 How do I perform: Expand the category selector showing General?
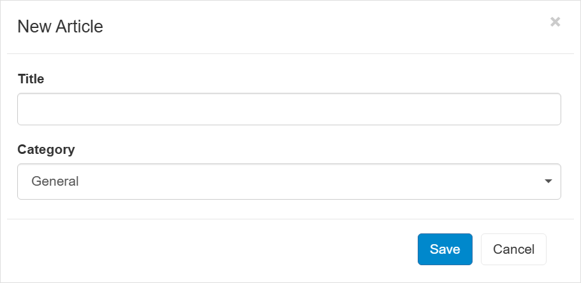[x=289, y=181]
